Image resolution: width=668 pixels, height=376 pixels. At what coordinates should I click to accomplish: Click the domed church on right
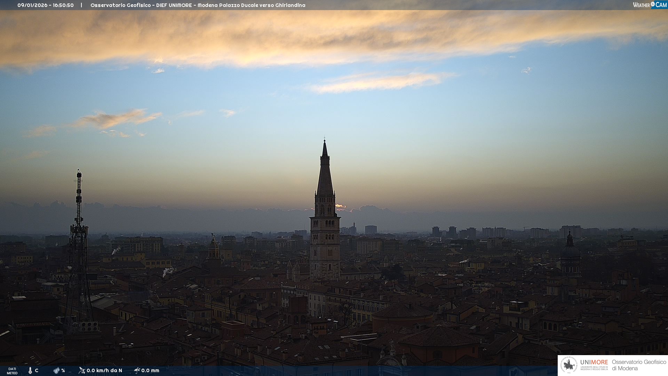point(570,252)
